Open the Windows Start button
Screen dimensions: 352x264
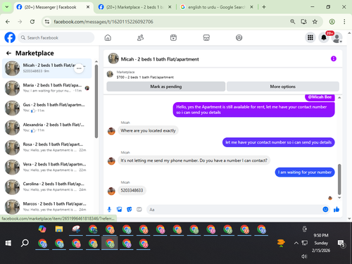click(x=8, y=243)
